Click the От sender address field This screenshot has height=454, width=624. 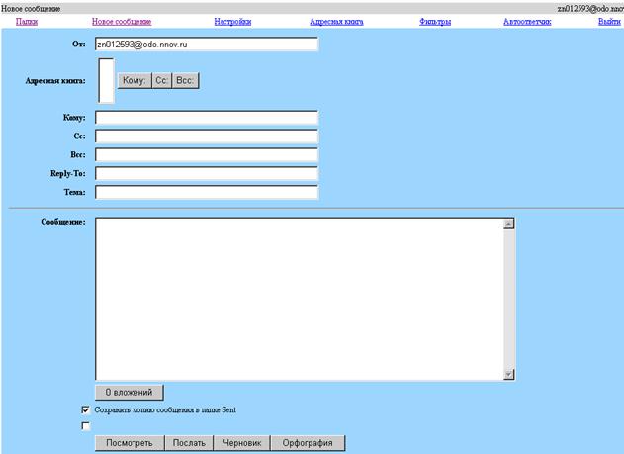pyautogui.click(x=206, y=45)
